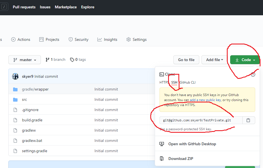Click the terminal icon next to Clone
Image resolution: width=263 pixels, height=168 pixels.
pos(162,74)
